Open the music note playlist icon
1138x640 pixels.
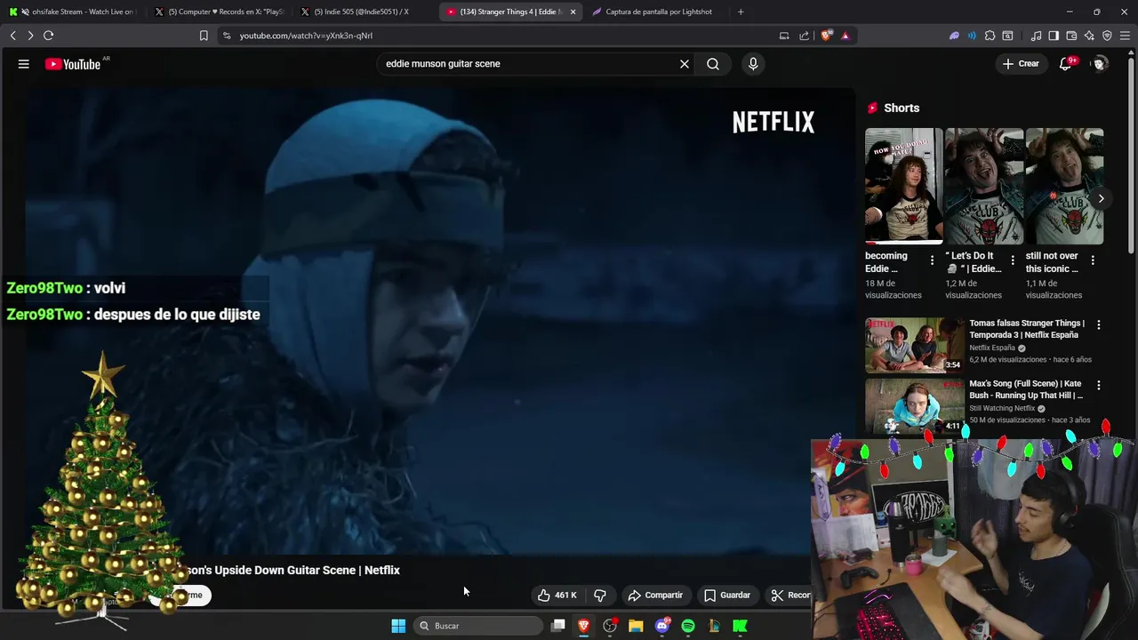1036,36
